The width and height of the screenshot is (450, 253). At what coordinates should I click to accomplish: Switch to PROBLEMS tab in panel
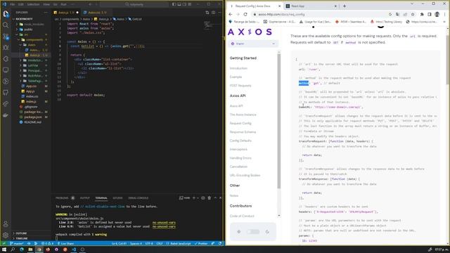[x=62, y=198]
